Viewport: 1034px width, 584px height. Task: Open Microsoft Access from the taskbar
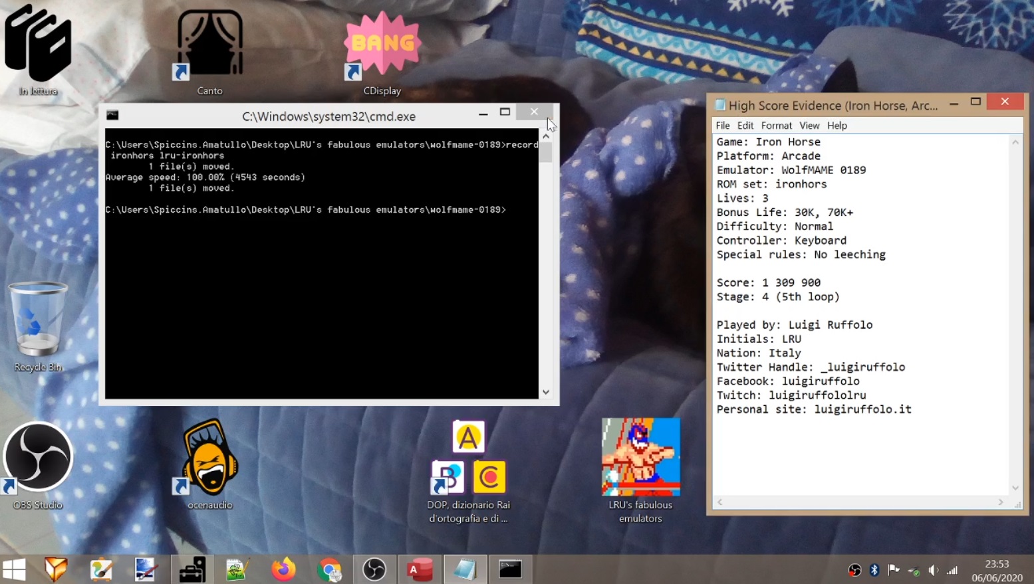(420, 569)
